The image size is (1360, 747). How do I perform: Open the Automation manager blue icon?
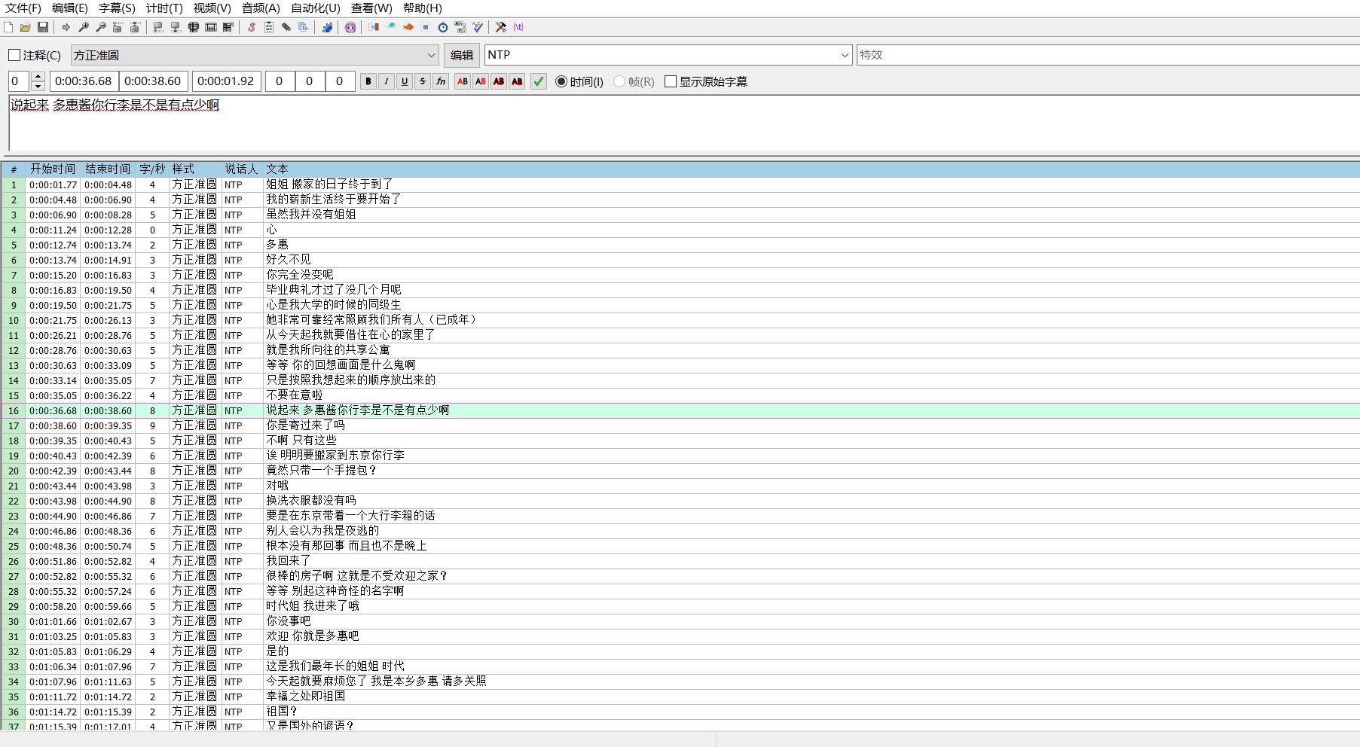pyautogui.click(x=327, y=27)
